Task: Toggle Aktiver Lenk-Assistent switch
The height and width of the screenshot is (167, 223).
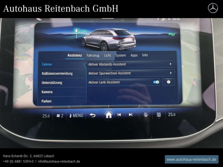Action: pos(156,82)
